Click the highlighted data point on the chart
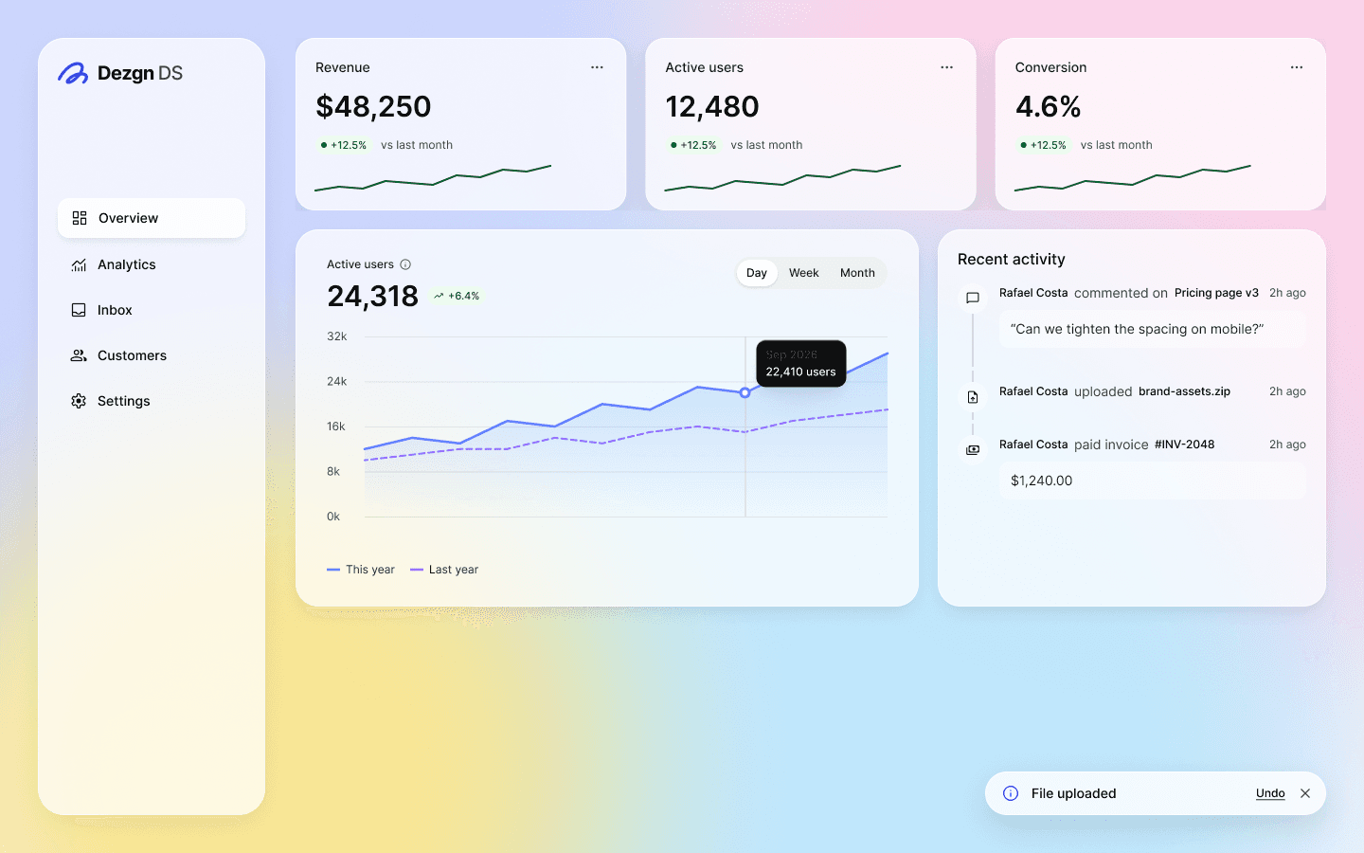 tap(745, 392)
